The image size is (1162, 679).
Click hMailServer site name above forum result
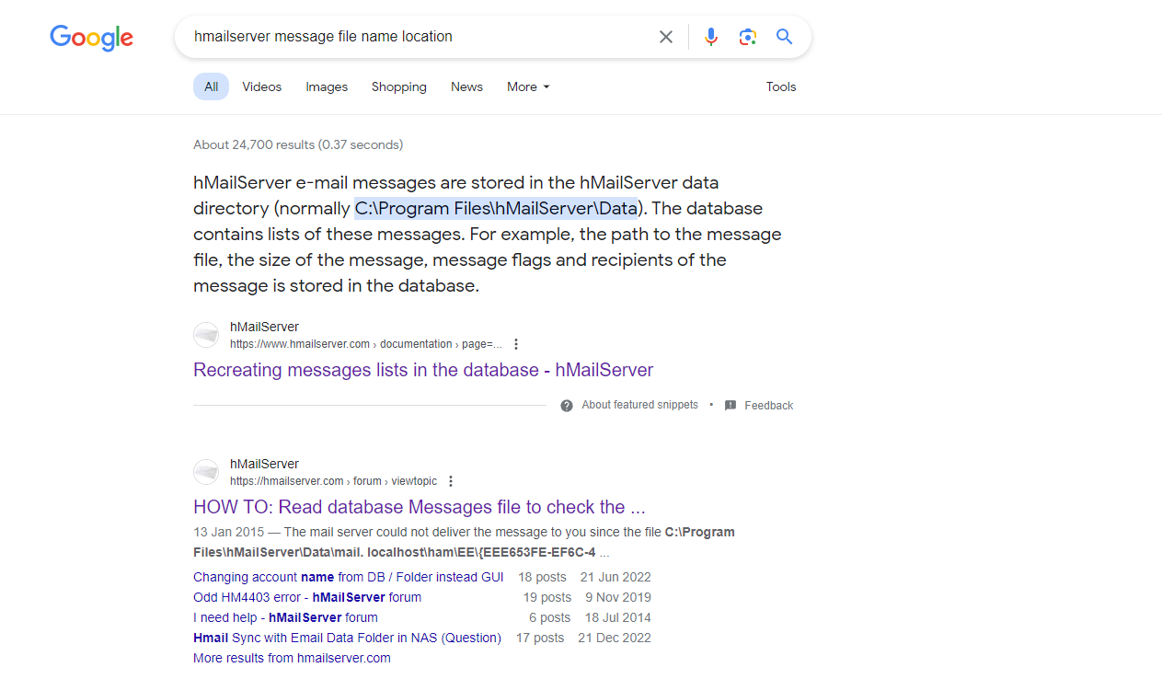pos(264,464)
